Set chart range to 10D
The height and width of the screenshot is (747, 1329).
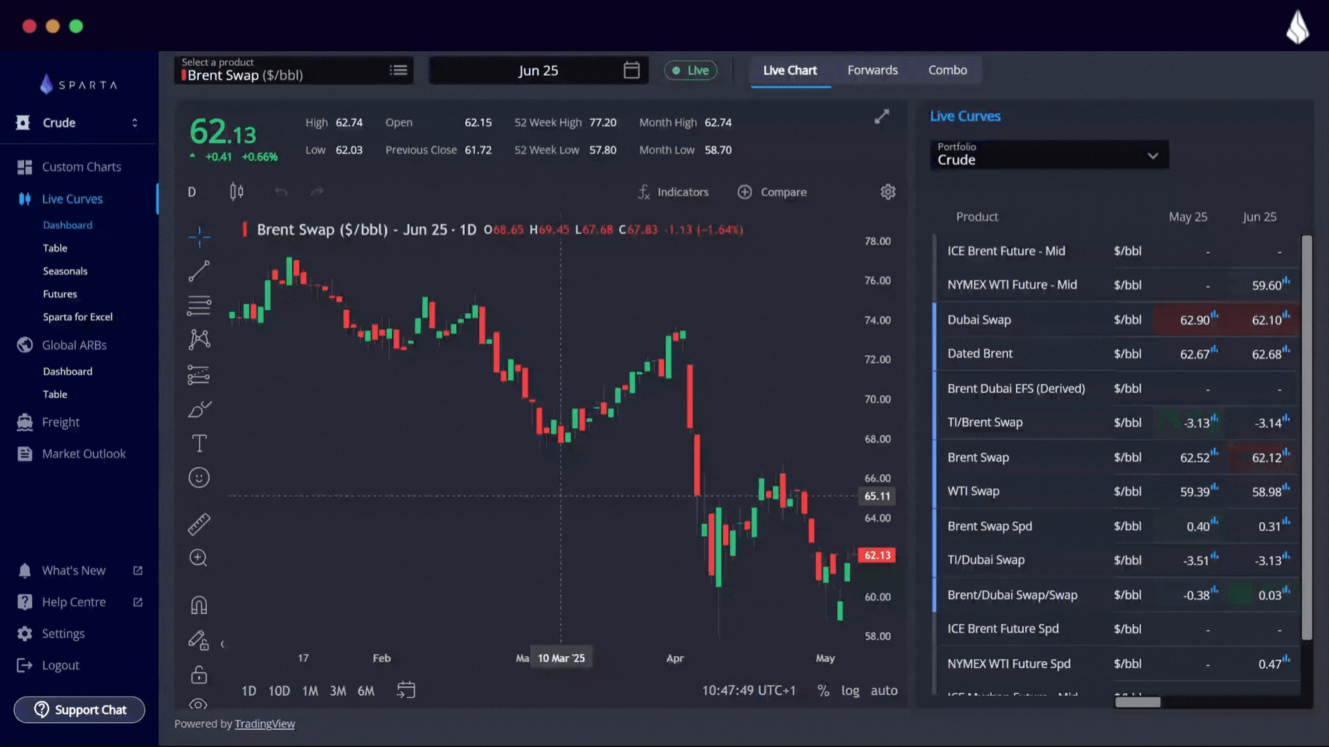[x=279, y=691]
